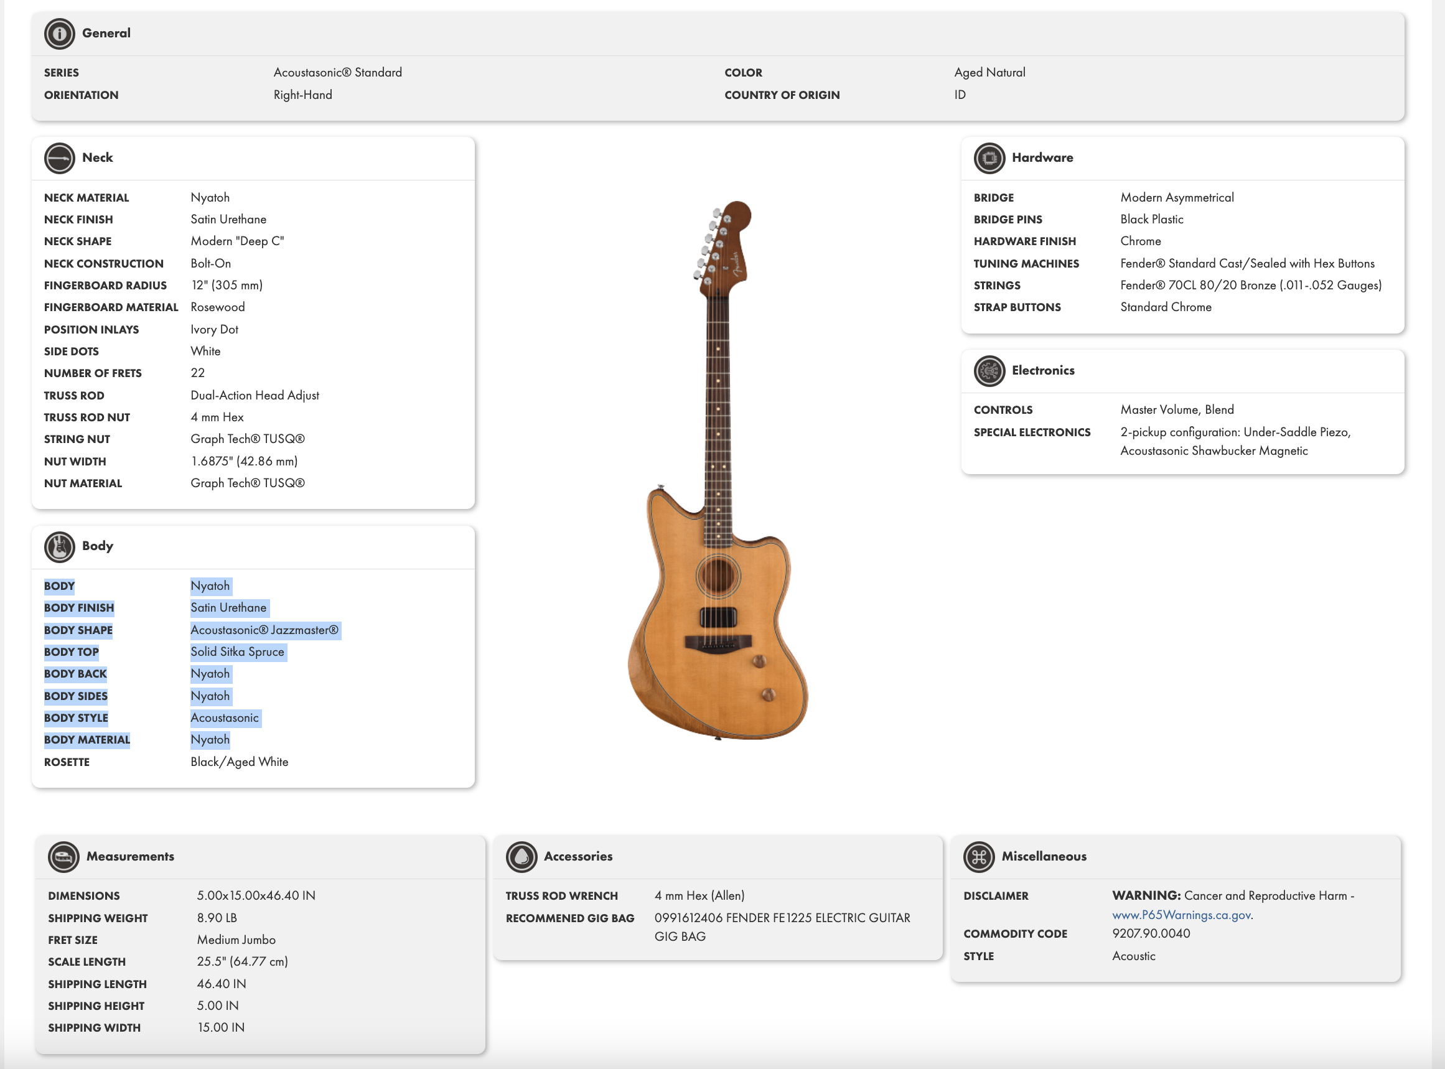The height and width of the screenshot is (1069, 1445).
Task: Click the Neck section guitar-neck icon
Action: [60, 158]
